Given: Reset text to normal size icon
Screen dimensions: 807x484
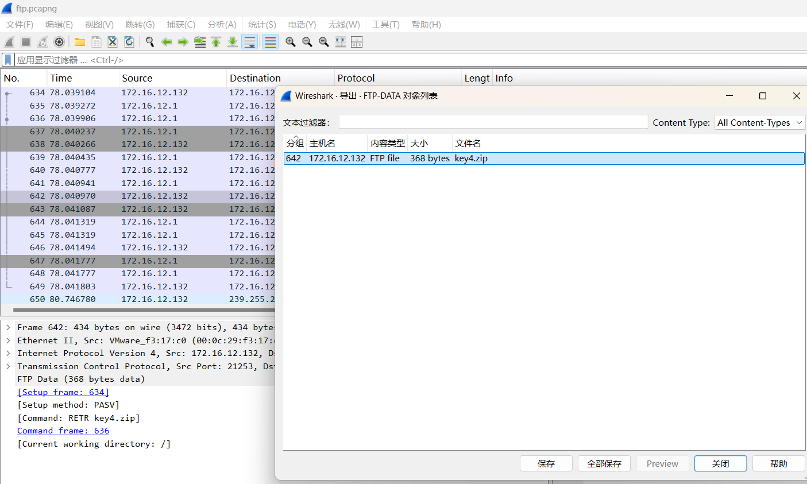Looking at the screenshot, I should point(324,42).
